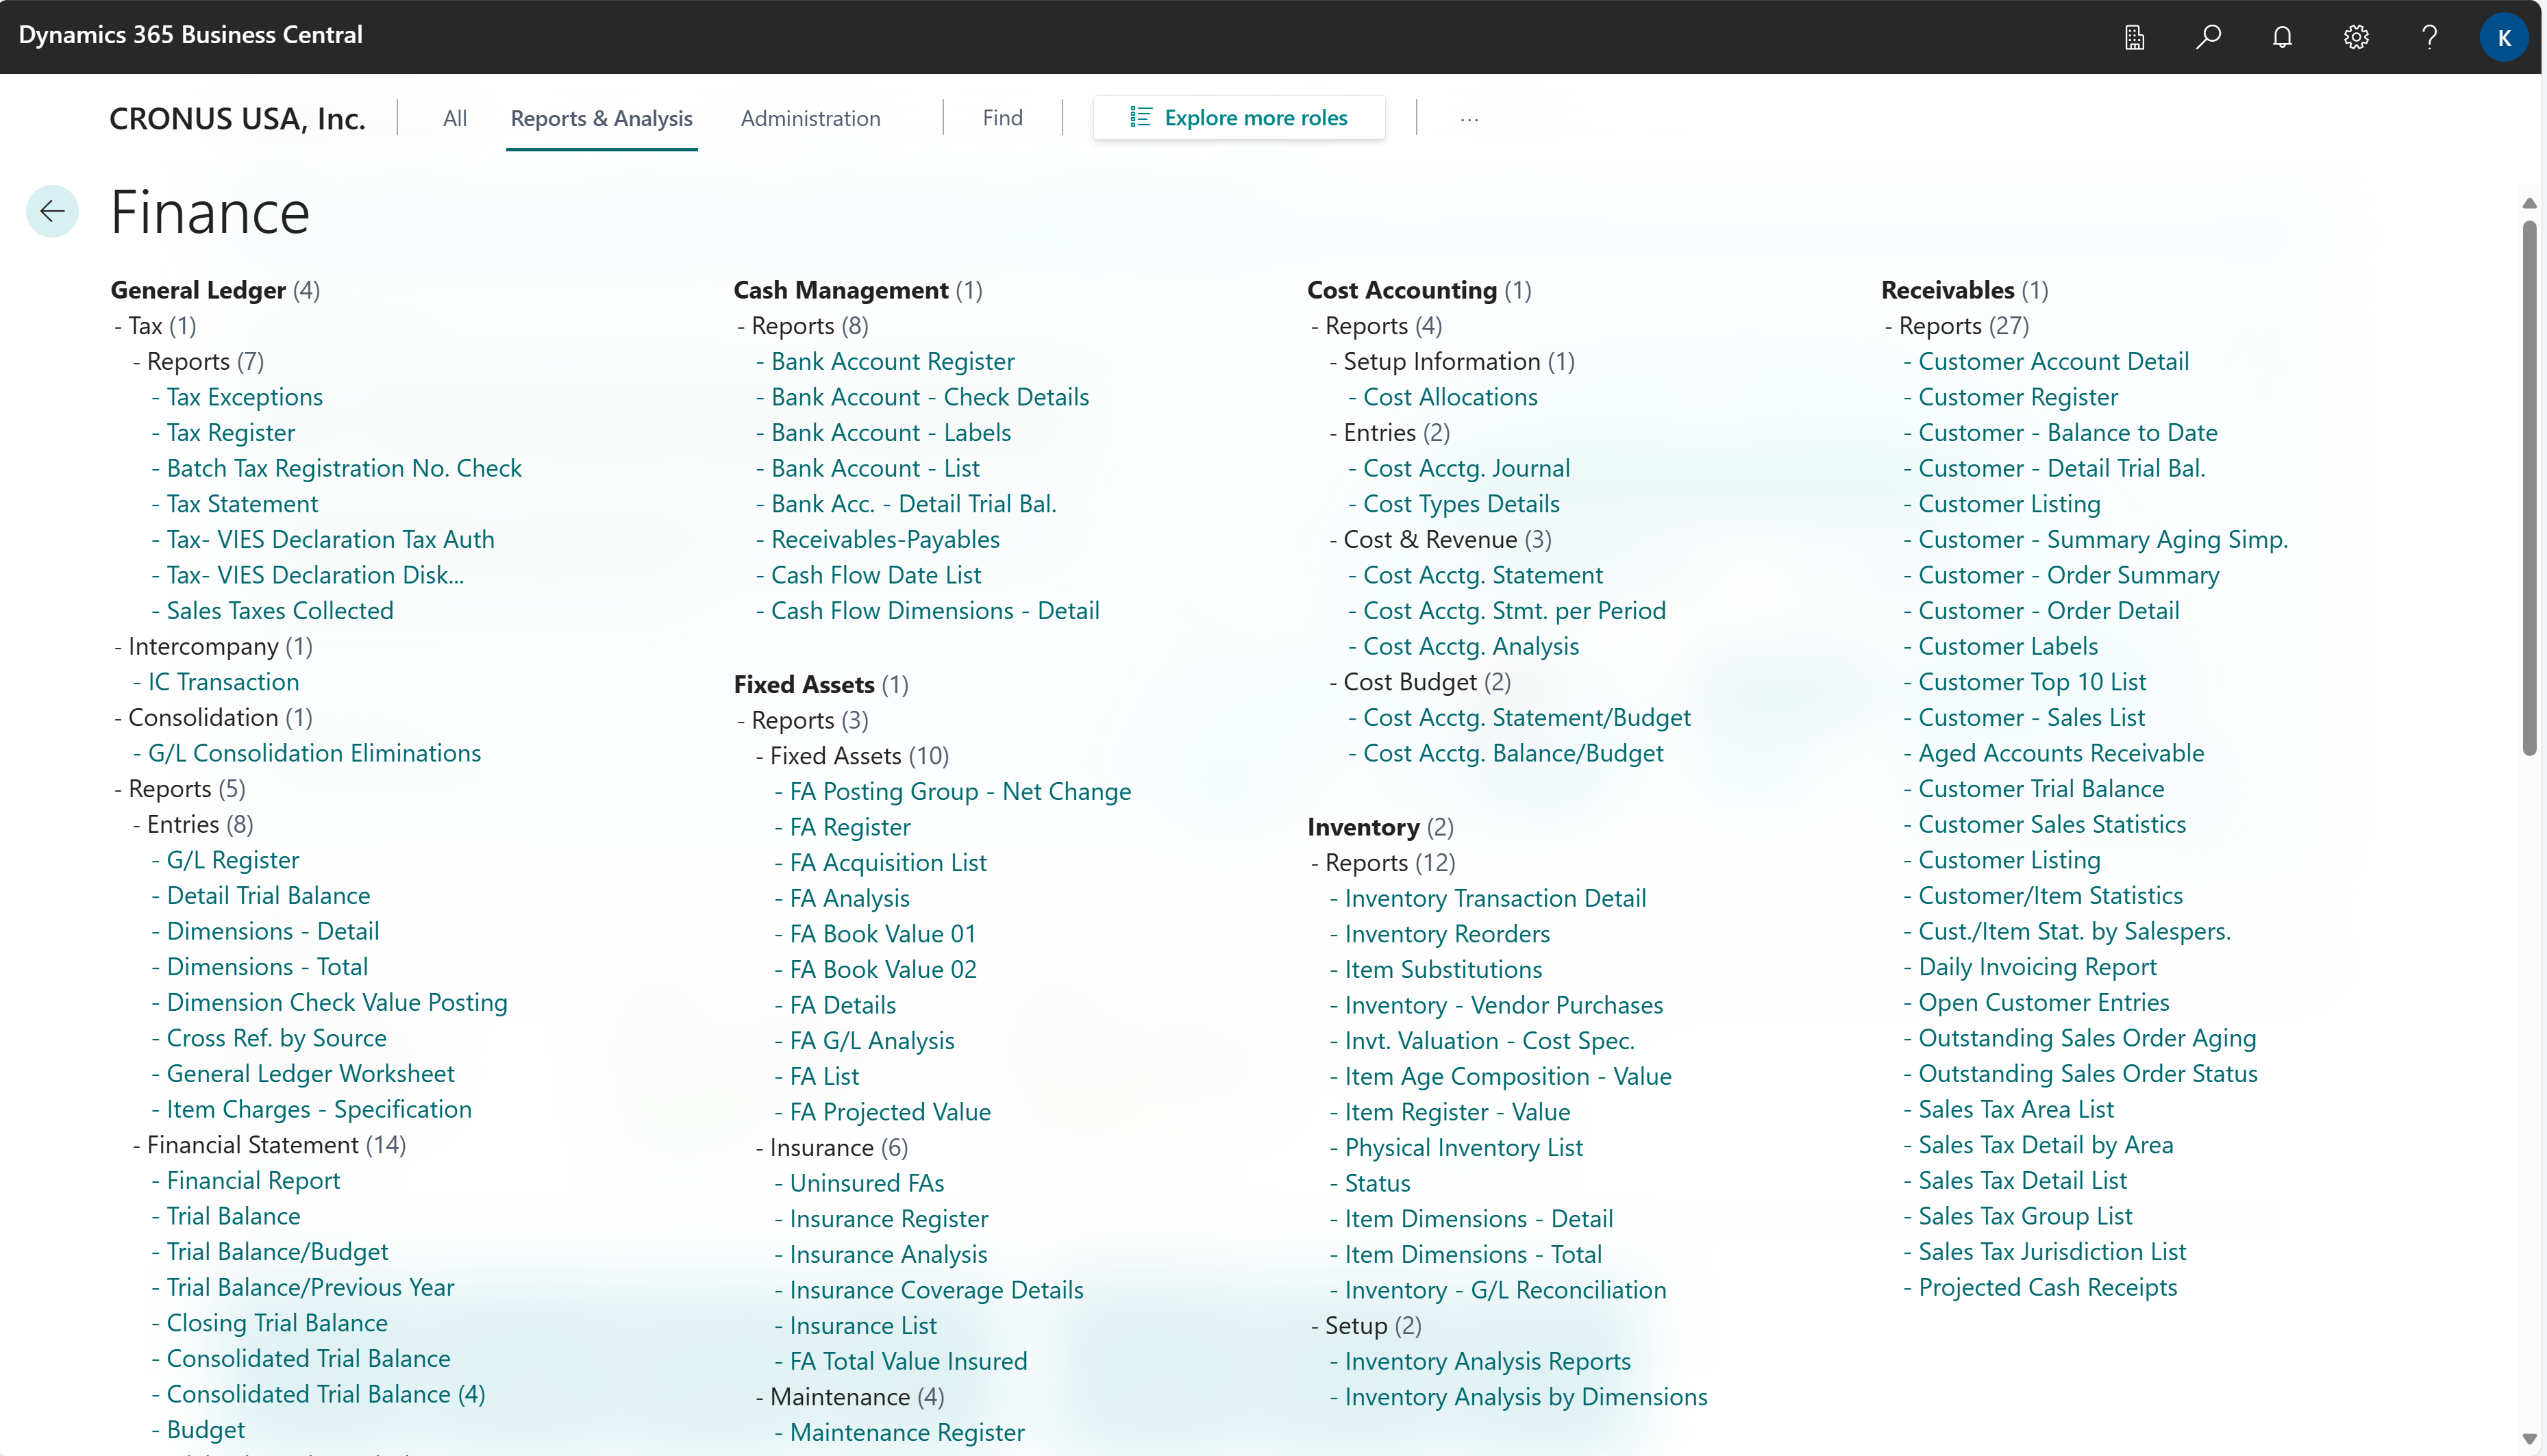Click the back arrow navigation button
This screenshot has height=1456, width=2547.
pyautogui.click(x=53, y=210)
